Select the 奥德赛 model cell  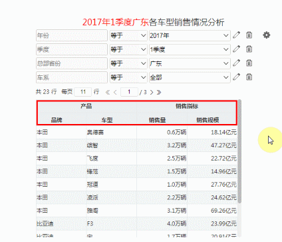coord(111,132)
